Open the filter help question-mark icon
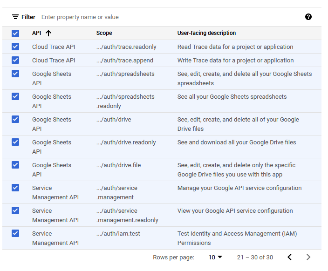Image resolution: width=328 pixels, height=271 pixels. click(x=308, y=17)
